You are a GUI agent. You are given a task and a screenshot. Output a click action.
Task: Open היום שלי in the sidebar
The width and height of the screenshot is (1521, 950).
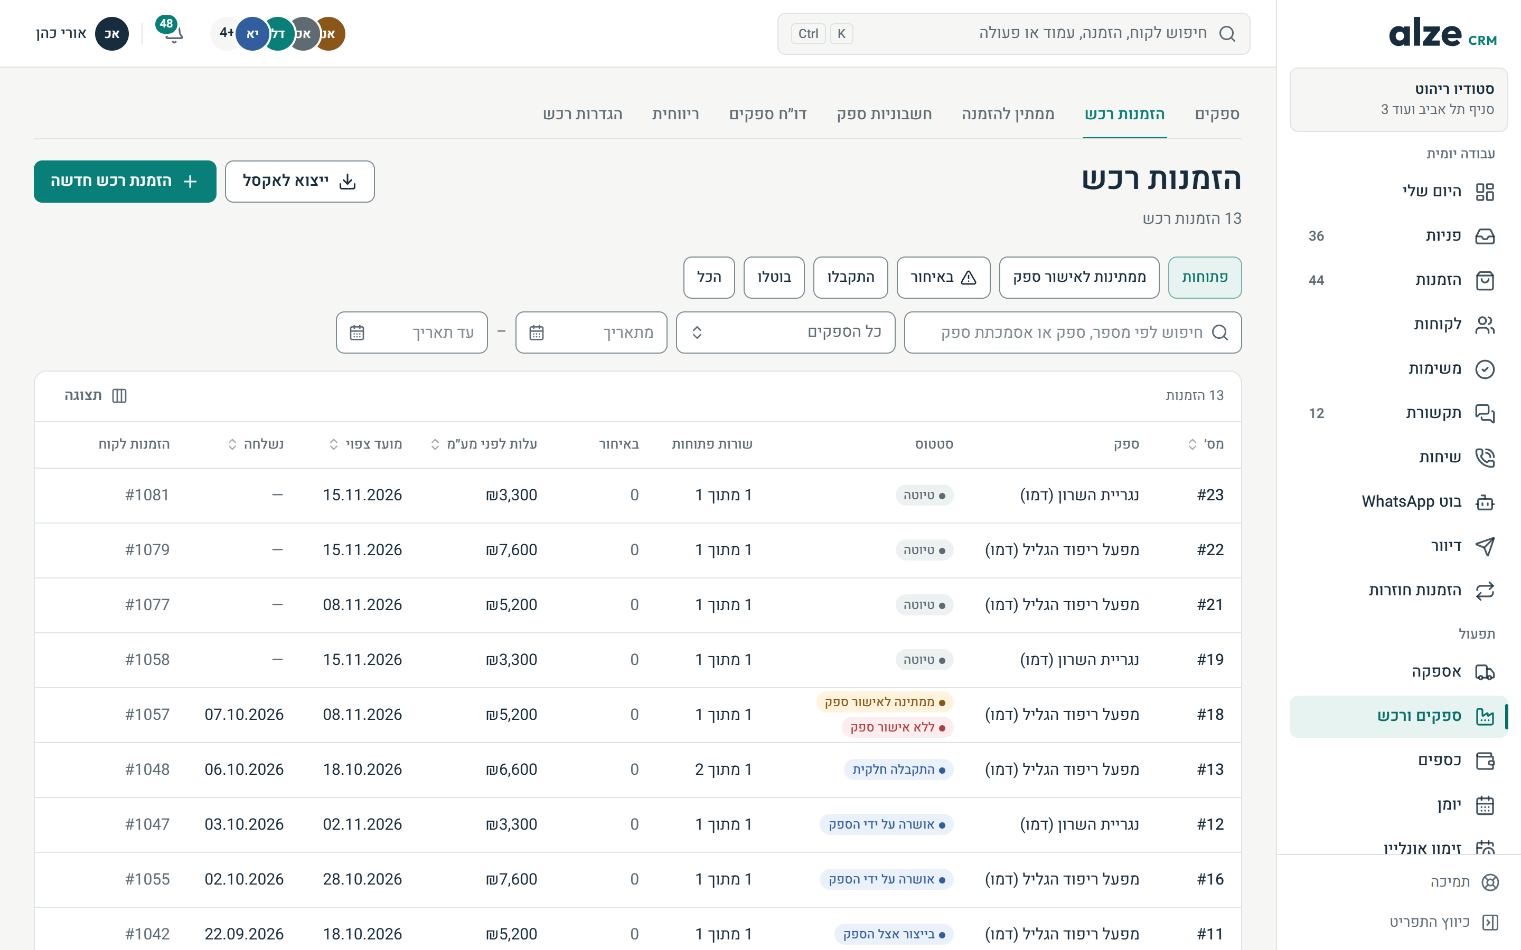pyautogui.click(x=1398, y=191)
